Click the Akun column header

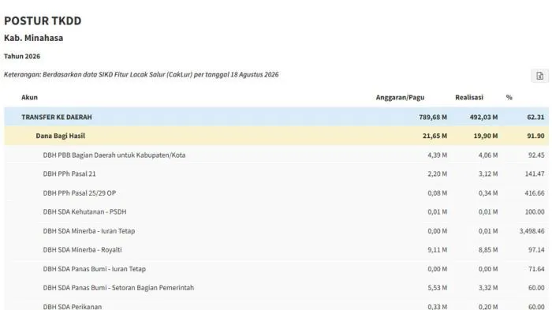30,97
